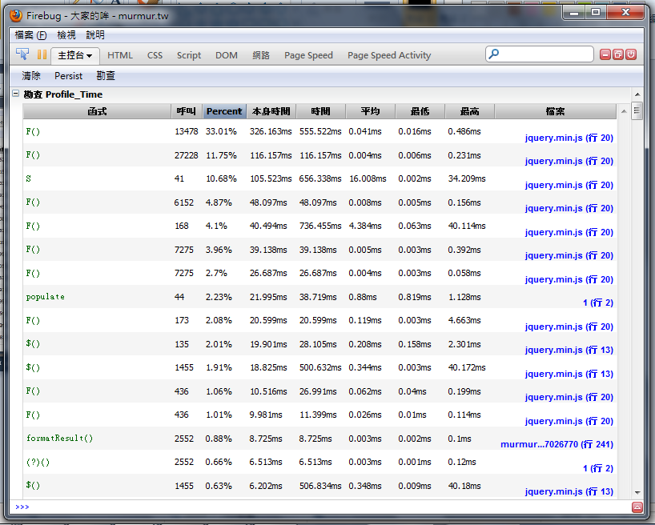Activate the inspect element pointer icon
This screenshot has width=655, height=525.
pos(22,54)
